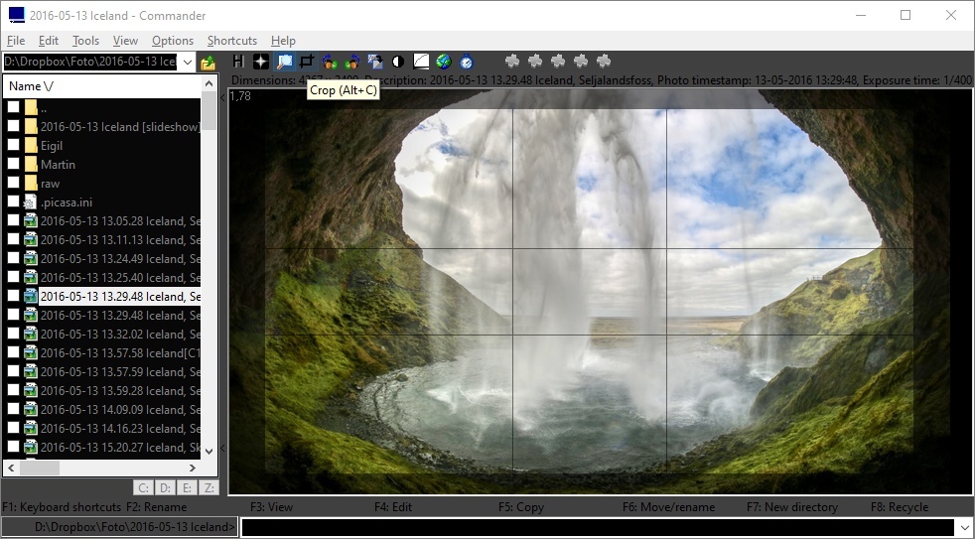Switch to drive C:
Viewport: 975px width, 539px height.
(143, 488)
